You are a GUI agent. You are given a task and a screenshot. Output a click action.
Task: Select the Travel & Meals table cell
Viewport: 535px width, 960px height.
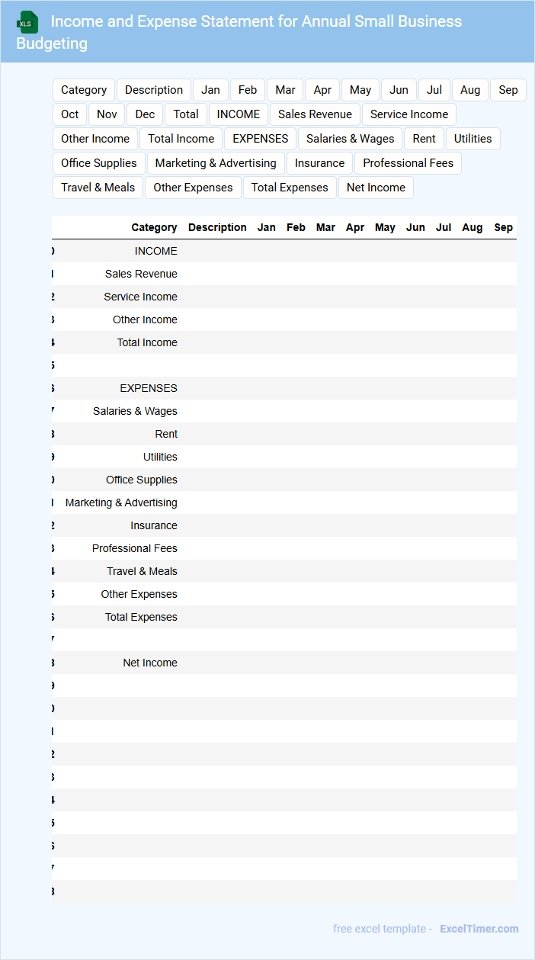(x=142, y=571)
